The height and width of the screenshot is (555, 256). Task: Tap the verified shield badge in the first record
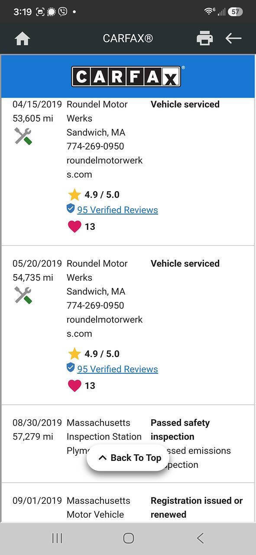tap(71, 209)
